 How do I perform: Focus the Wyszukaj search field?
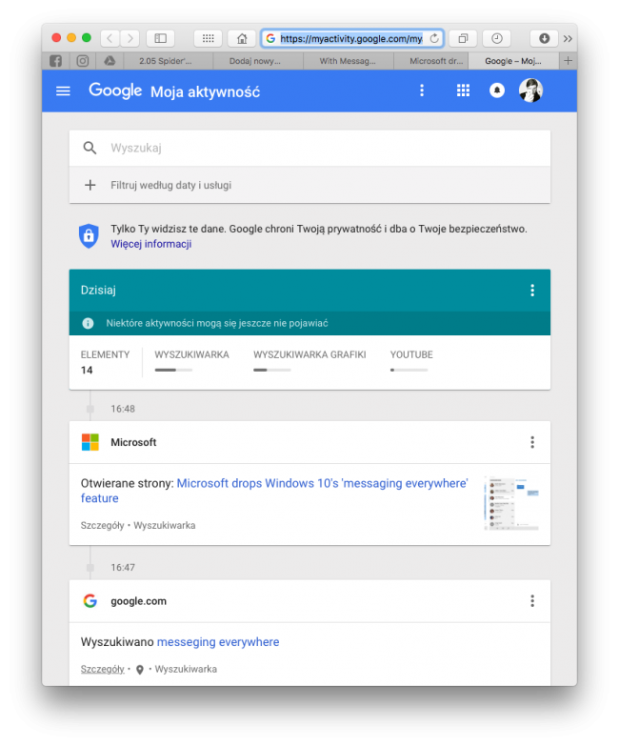coord(309,148)
